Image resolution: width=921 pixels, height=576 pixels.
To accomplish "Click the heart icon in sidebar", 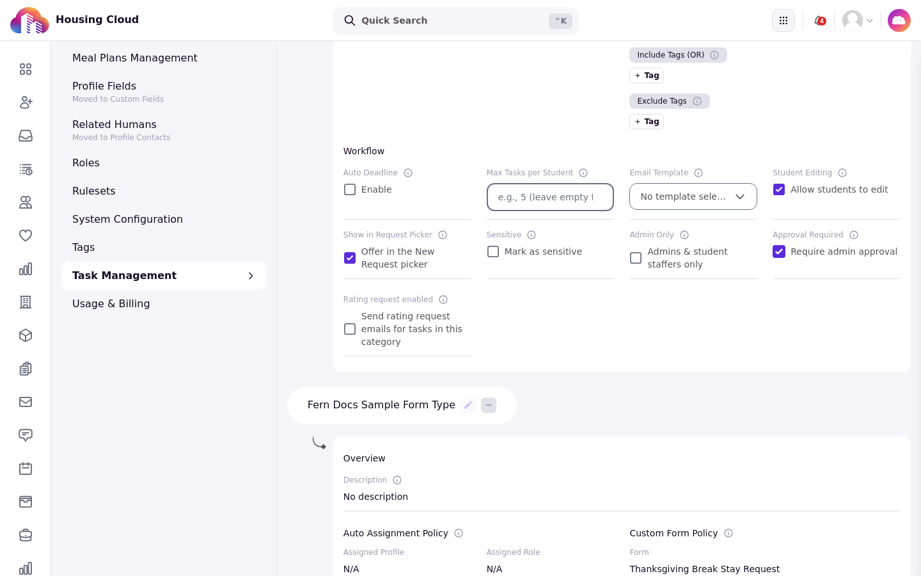I will click(26, 236).
